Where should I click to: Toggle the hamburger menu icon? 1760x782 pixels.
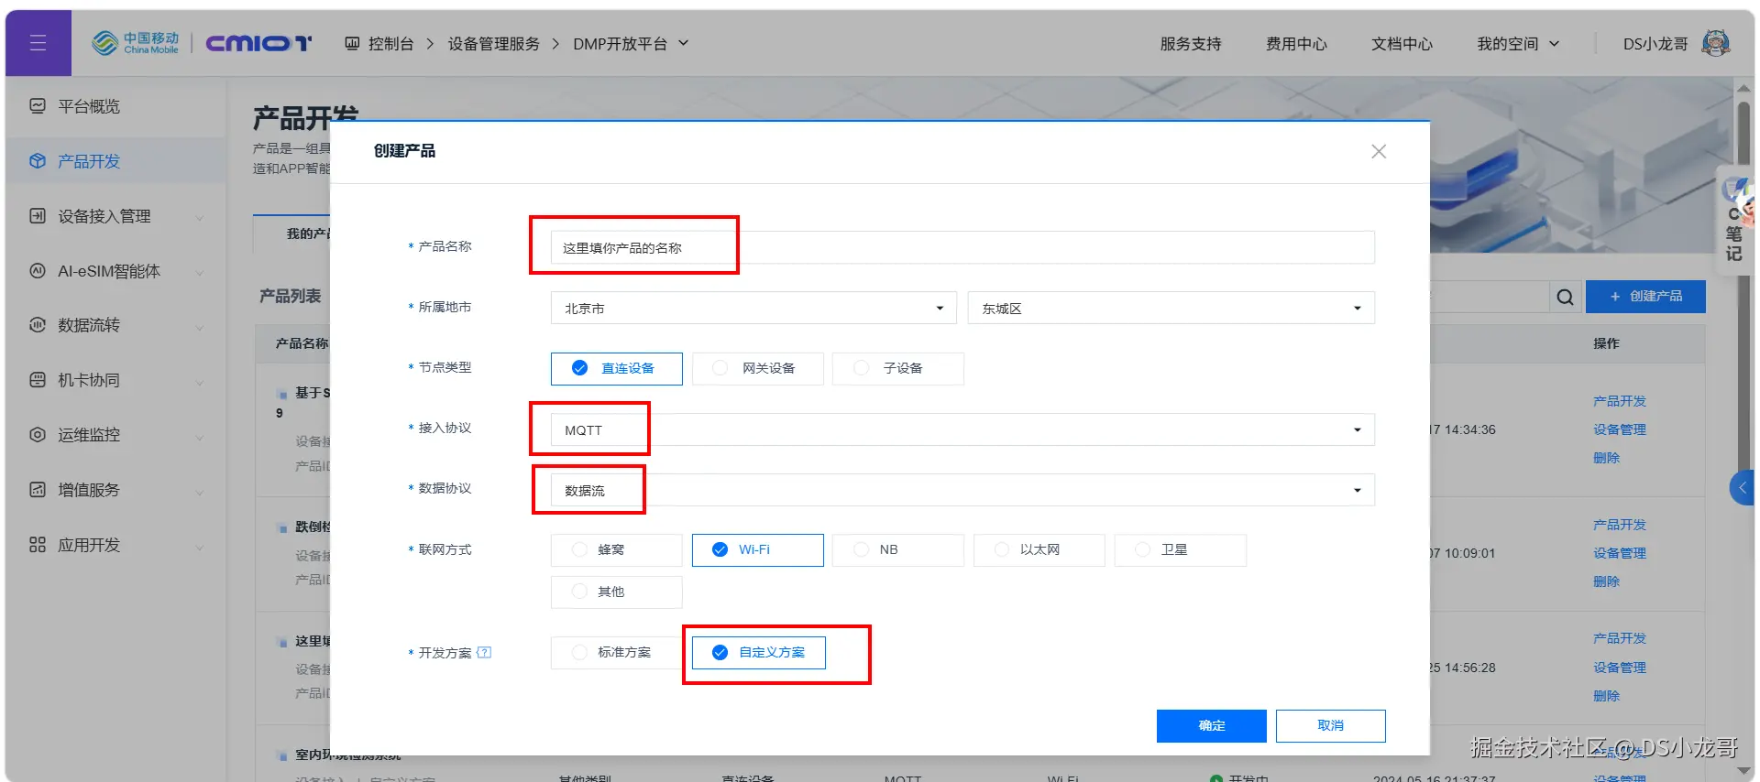pyautogui.click(x=38, y=43)
